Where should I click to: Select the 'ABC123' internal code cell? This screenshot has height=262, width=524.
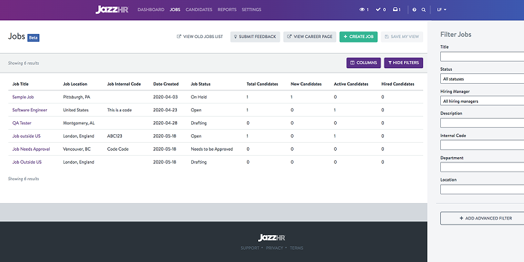(x=114, y=136)
